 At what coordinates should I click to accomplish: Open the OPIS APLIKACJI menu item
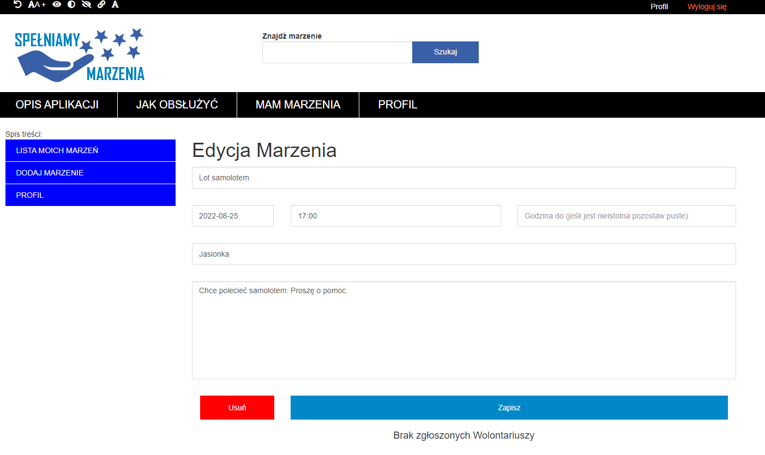tap(57, 105)
